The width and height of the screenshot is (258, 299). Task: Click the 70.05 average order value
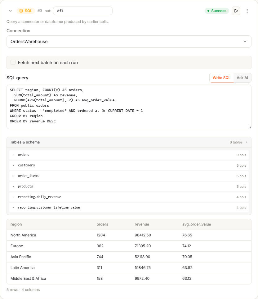click(x=187, y=257)
